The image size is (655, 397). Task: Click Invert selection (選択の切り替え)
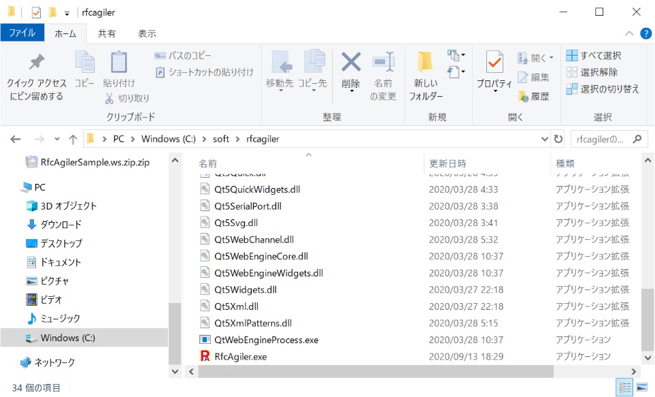tap(603, 89)
